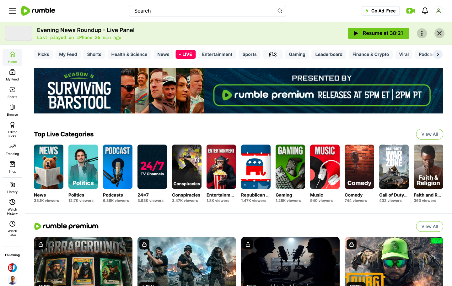Image resolution: width=452 pixels, height=286 pixels.
Task: Select the Health & Science tab
Action: tap(129, 54)
